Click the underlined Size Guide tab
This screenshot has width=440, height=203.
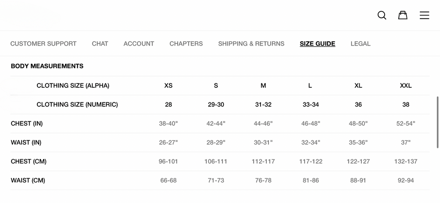click(x=318, y=43)
